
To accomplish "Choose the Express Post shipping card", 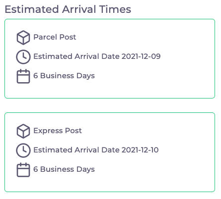I will click(110, 152).
